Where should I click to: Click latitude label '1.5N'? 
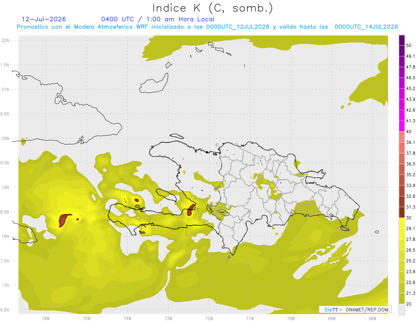[x=5, y=65]
